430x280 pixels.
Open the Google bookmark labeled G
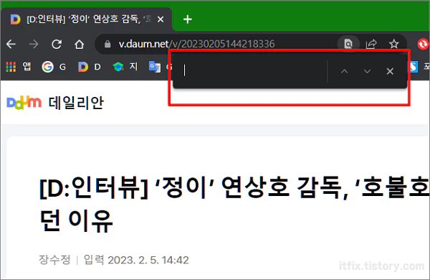[x=54, y=67]
